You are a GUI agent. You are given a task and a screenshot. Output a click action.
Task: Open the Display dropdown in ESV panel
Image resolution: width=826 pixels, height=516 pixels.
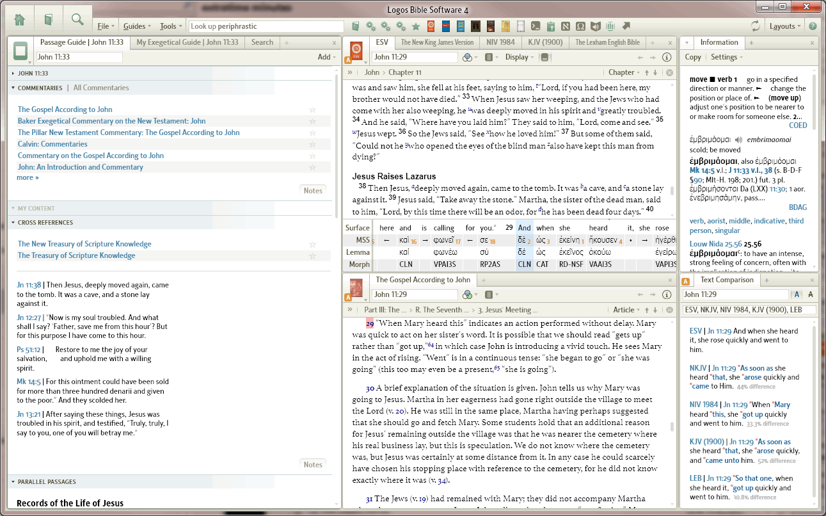(x=520, y=57)
